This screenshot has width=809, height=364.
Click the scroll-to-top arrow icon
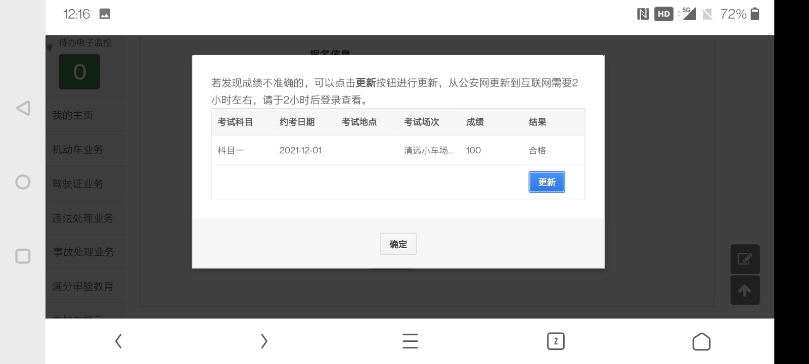[745, 291]
